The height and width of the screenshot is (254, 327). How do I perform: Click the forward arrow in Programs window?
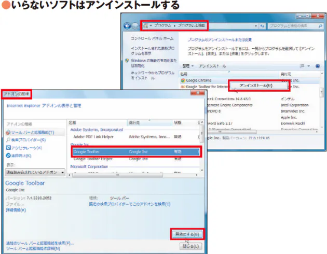pyautogui.click(x=135, y=26)
